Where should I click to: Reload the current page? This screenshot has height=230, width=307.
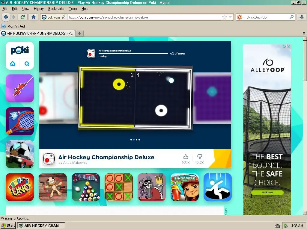click(23, 17)
